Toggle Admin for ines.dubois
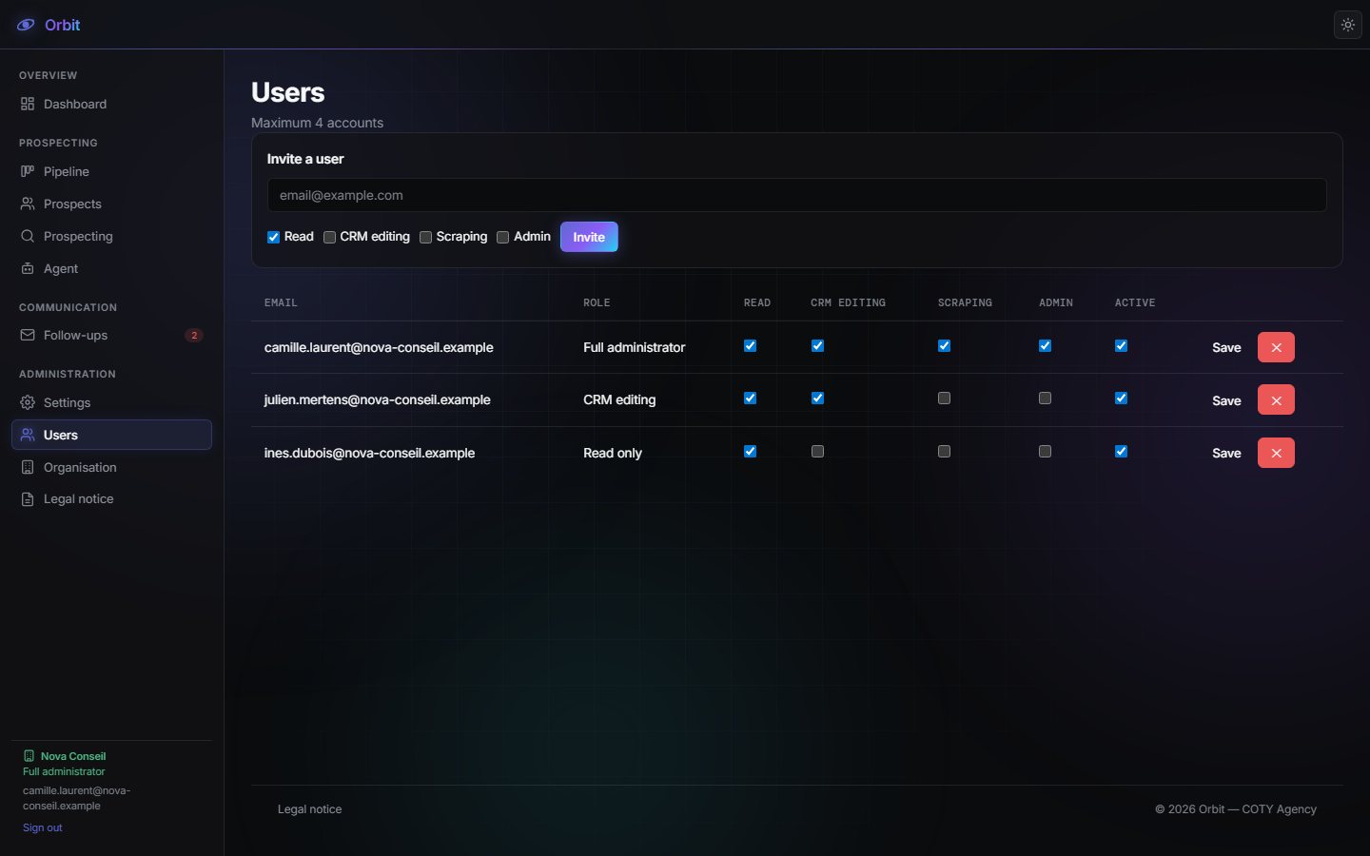 point(1045,452)
